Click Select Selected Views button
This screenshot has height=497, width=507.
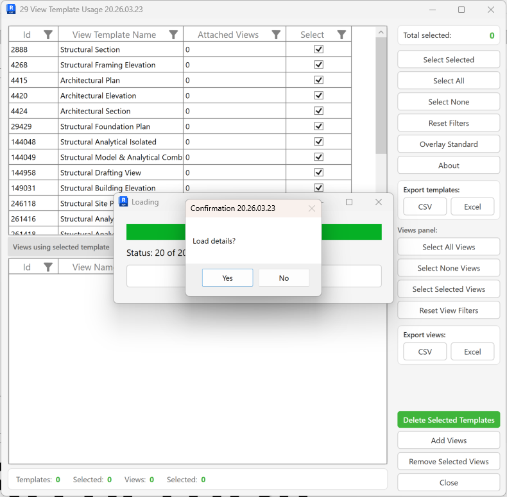449,289
